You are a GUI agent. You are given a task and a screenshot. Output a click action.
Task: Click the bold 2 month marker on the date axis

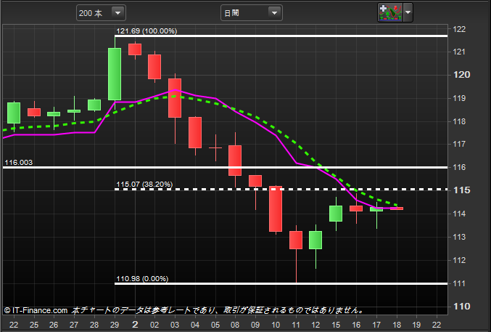pos(135,324)
